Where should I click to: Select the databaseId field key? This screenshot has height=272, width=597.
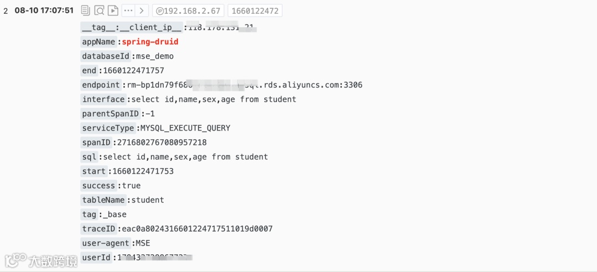[106, 56]
